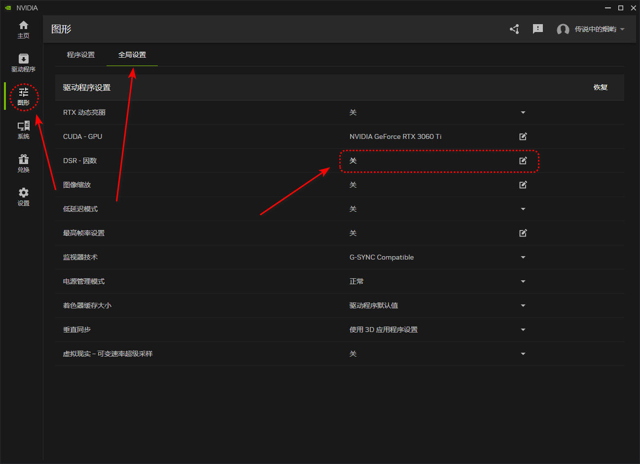Open the 主页 home sidebar icon
The height and width of the screenshot is (464, 640).
tap(23, 30)
